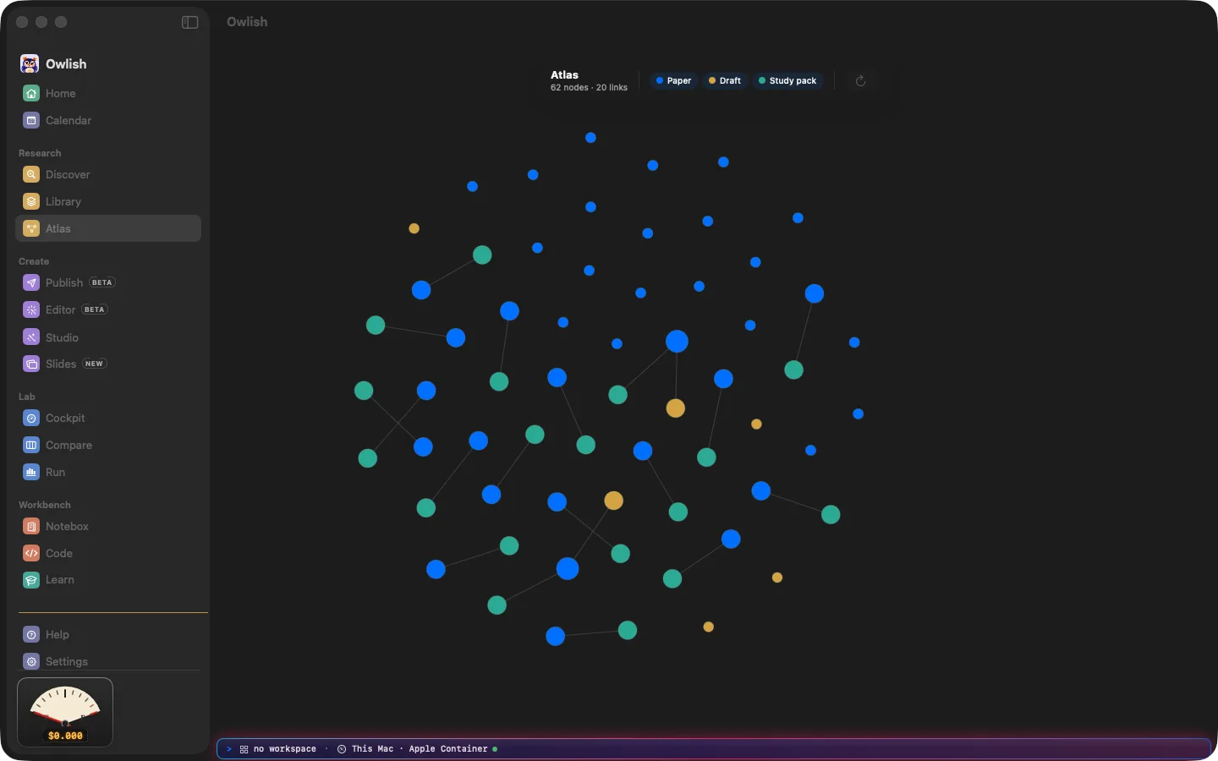Open the Home icon in sidebar
Screen dimensions: 1218x761
[31, 93]
